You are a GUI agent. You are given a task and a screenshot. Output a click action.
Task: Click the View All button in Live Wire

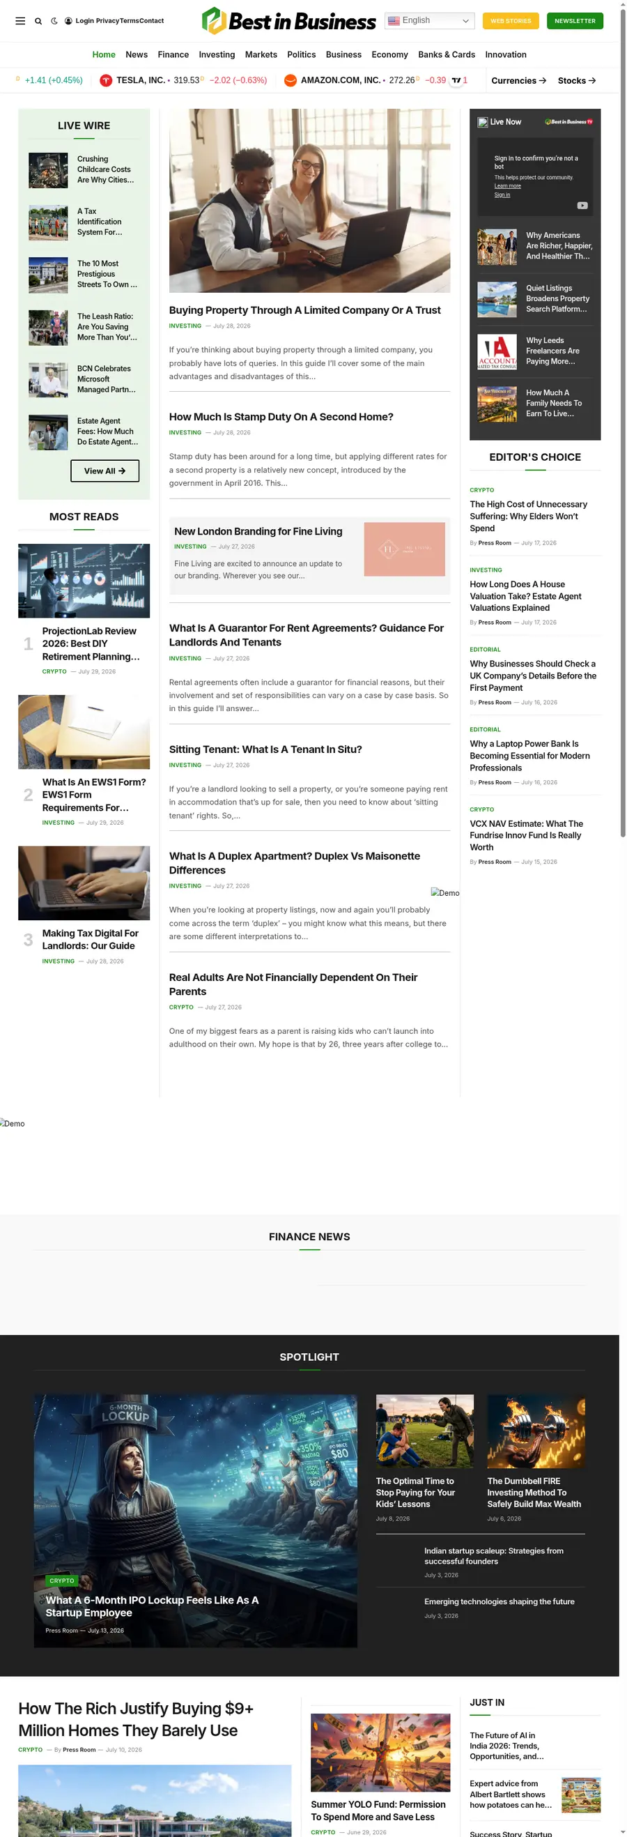[104, 471]
